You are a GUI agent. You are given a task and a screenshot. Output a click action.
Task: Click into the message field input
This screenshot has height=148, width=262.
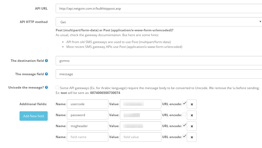(159, 74)
